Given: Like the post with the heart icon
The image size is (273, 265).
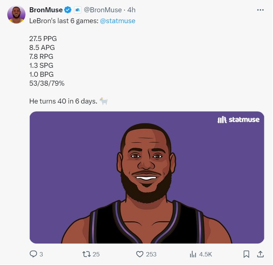Looking at the screenshot, I should pyautogui.click(x=140, y=254).
